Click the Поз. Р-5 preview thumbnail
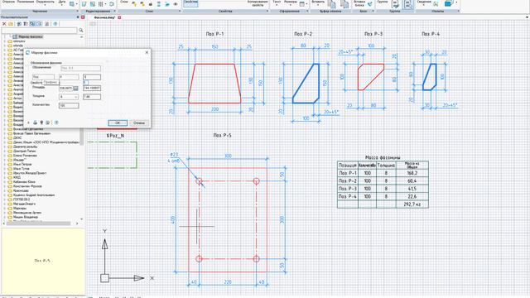Image resolution: width=530 pixels, height=298 pixels. point(42,261)
